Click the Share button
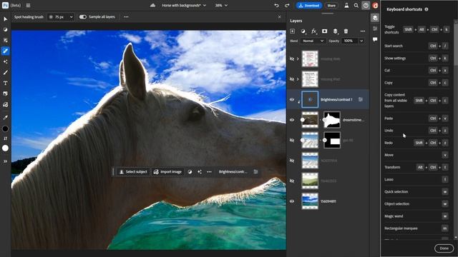The height and width of the screenshot is (257, 458). click(331, 5)
